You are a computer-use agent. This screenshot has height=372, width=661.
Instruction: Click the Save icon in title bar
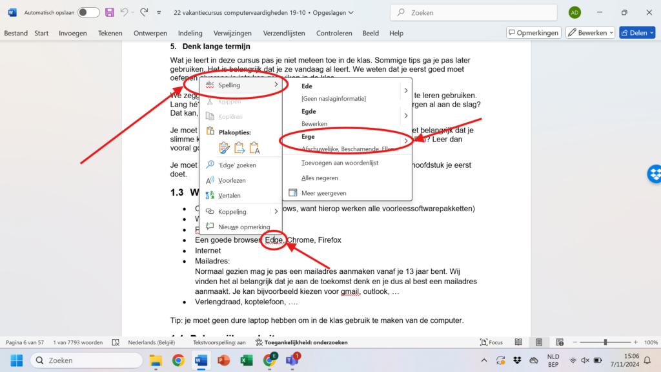point(110,12)
